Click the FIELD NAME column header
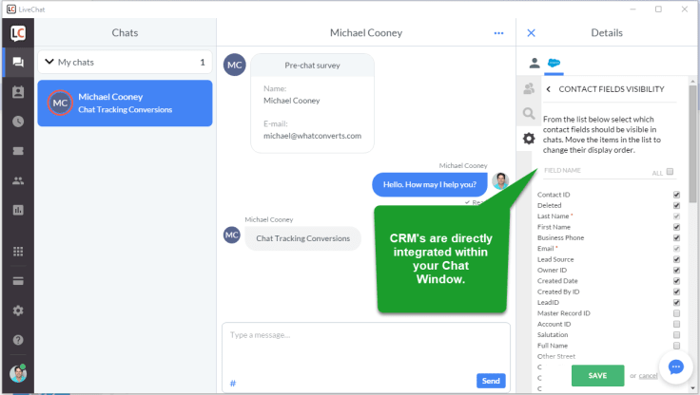The image size is (700, 395). 562,170
